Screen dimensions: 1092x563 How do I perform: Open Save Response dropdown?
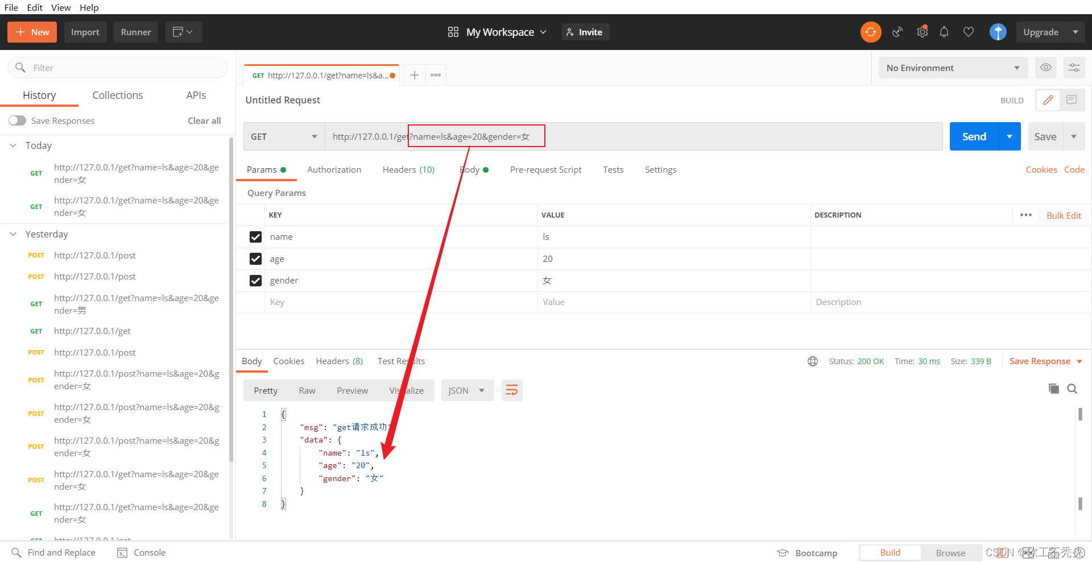1045,361
